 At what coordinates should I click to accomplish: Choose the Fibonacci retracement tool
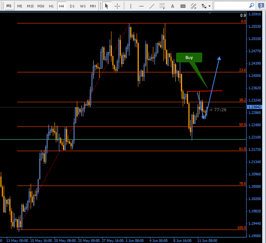click(162, 6)
